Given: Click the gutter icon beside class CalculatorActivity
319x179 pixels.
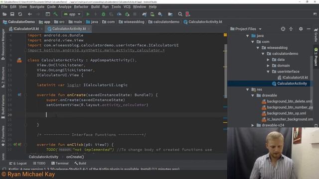Looking at the screenshot, I should click(19, 60).
